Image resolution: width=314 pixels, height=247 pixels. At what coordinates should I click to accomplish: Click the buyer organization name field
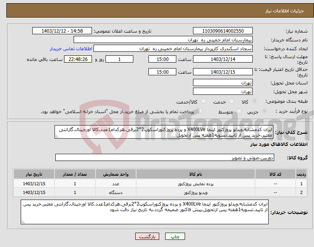pos(163,40)
